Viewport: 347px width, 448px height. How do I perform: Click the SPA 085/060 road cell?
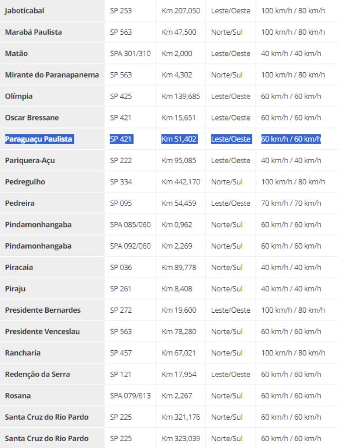tap(130, 224)
